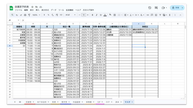Open the text color picker
The height and width of the screenshot is (108, 193).
105,15
